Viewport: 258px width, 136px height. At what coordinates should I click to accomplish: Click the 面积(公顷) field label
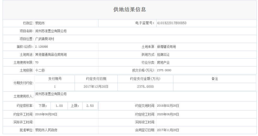(25, 47)
